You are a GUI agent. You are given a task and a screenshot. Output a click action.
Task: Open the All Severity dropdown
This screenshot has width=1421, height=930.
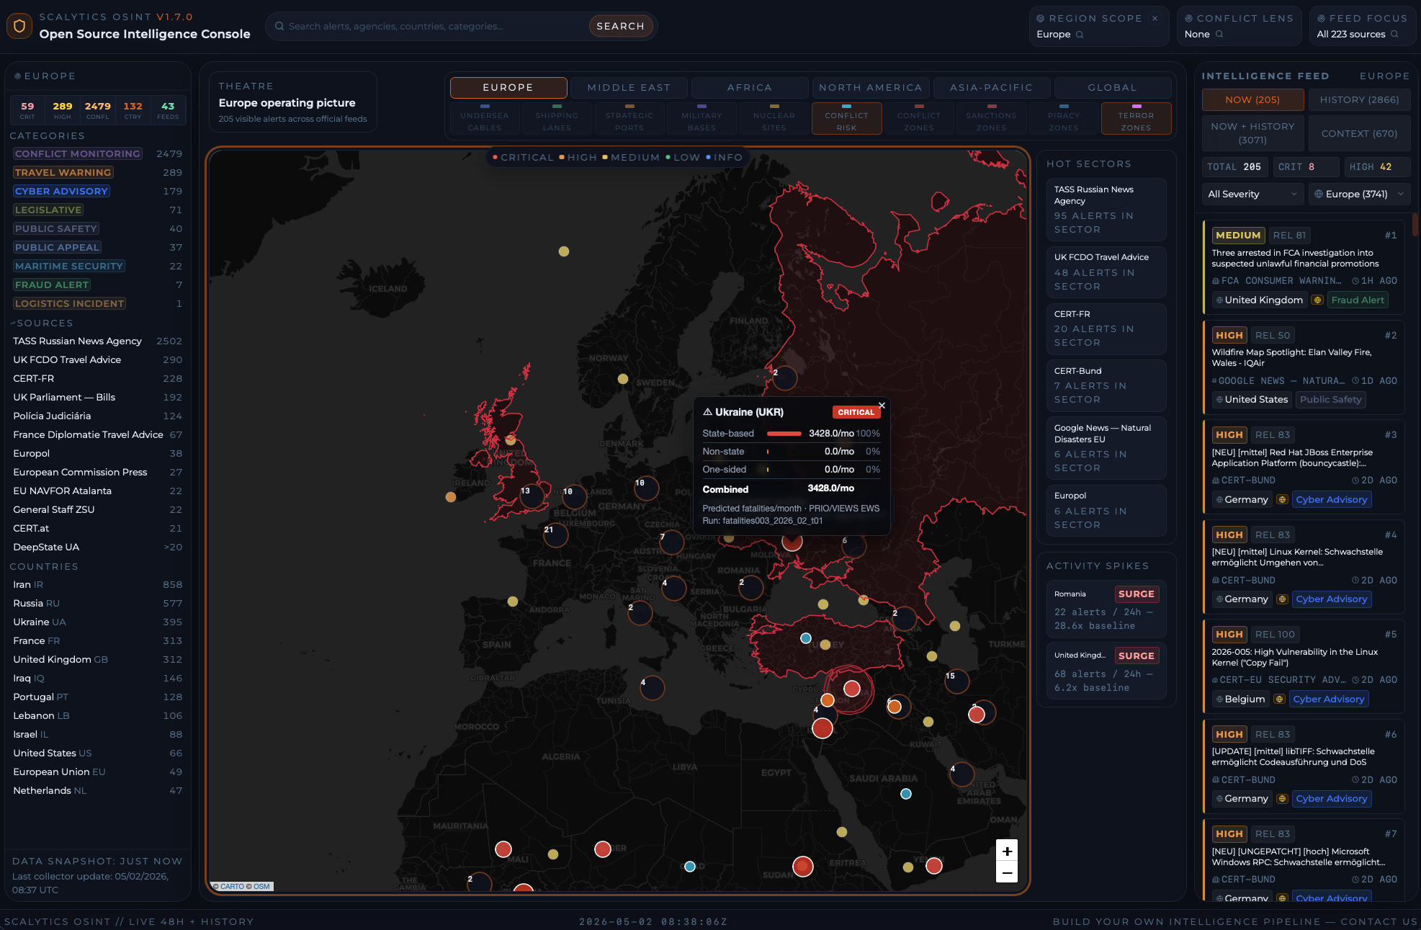coord(1252,194)
